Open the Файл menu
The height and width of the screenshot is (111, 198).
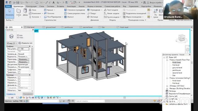pyautogui.click(x=8, y=6)
